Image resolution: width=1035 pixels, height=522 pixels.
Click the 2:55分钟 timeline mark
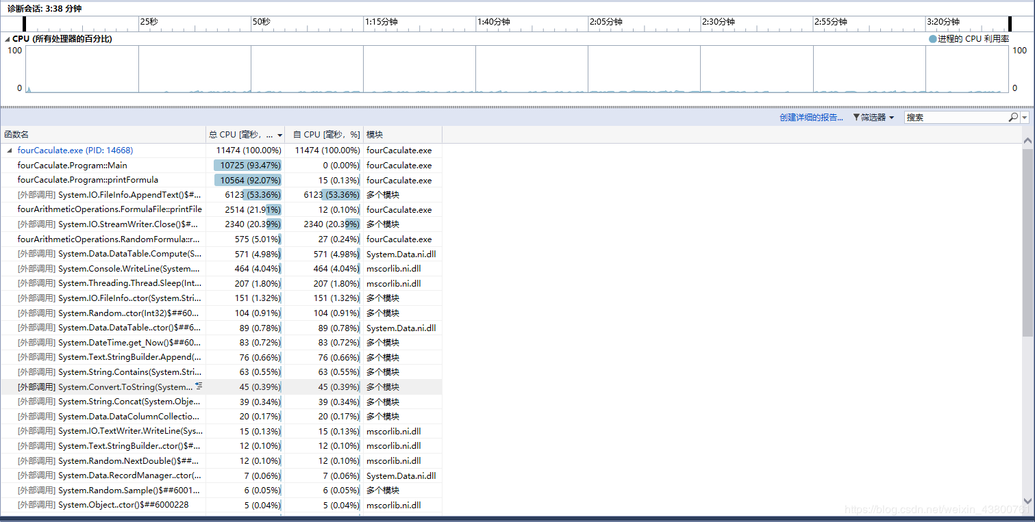click(x=830, y=22)
